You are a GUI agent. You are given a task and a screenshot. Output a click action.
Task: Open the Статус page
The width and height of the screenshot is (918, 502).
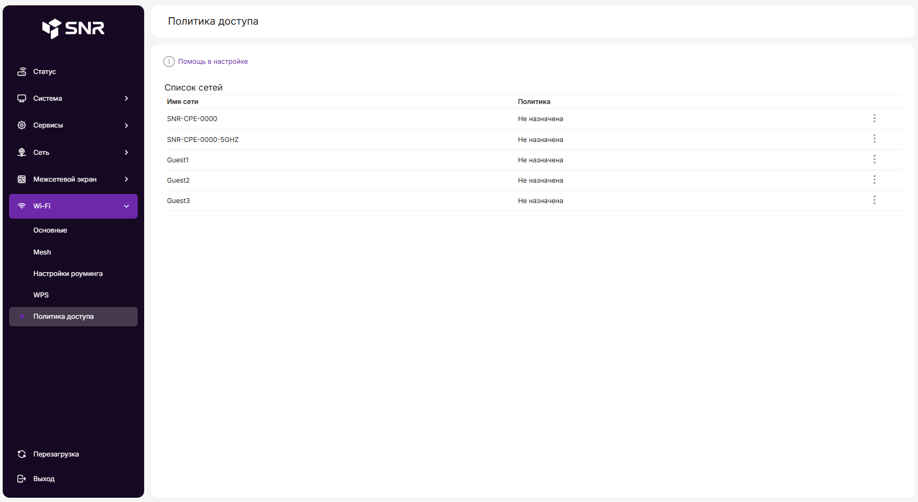coord(44,72)
